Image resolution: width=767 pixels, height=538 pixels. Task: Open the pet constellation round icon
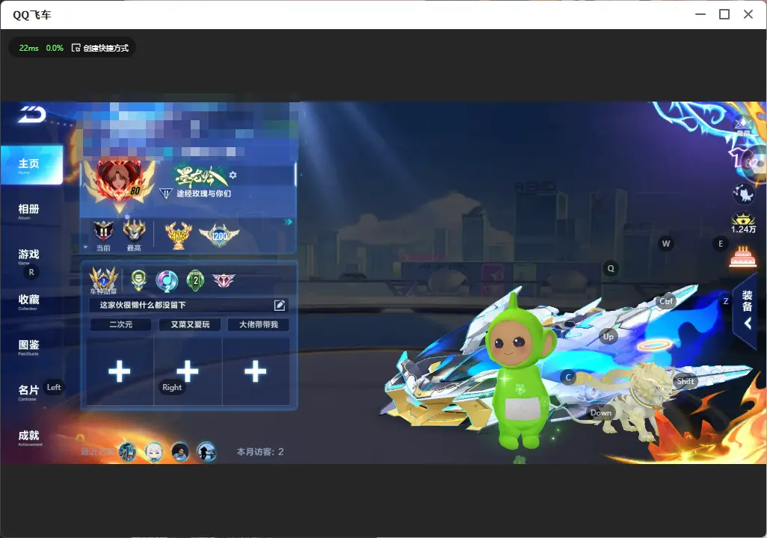744,194
